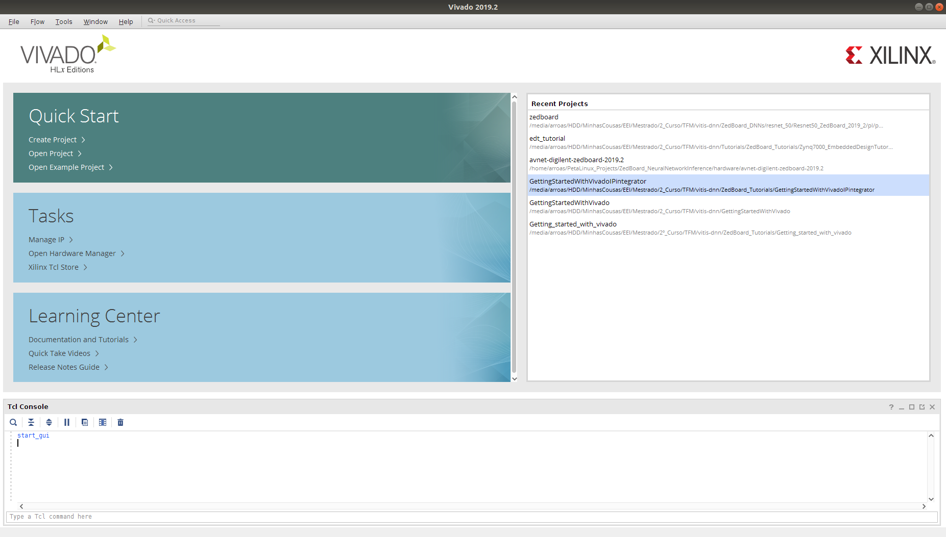Expand chevron next to Manage IP
The width and height of the screenshot is (946, 537).
(71, 240)
